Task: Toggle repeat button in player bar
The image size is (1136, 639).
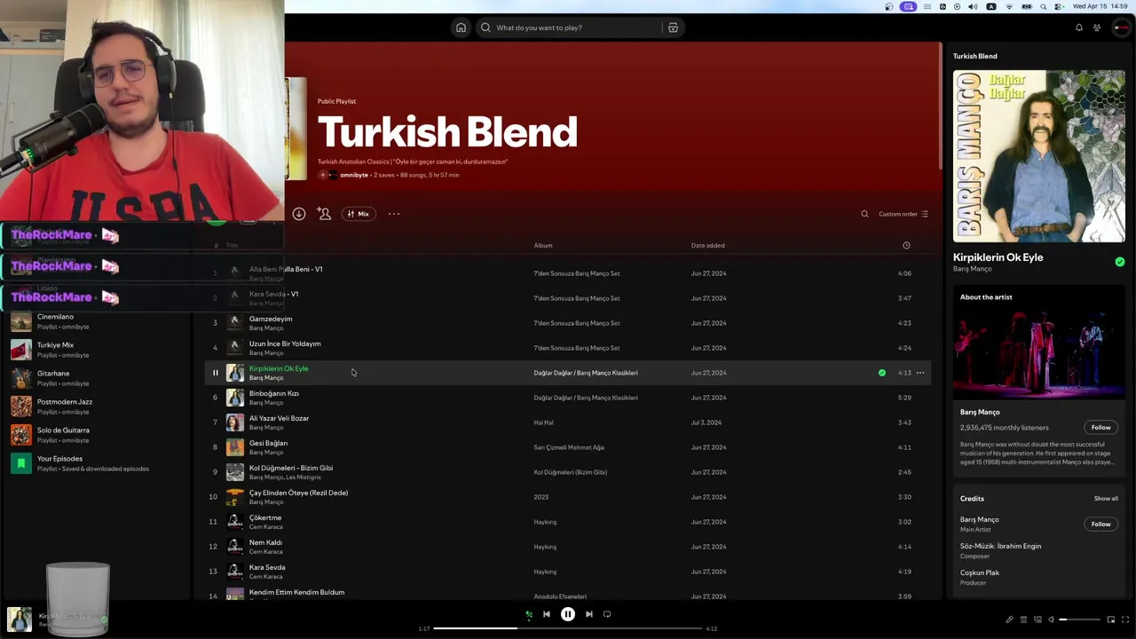Action: (x=607, y=614)
